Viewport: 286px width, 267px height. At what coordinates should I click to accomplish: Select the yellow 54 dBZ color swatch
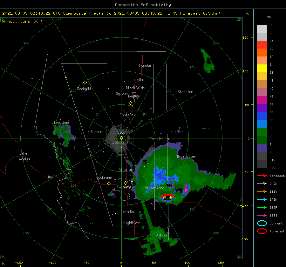click(262, 69)
